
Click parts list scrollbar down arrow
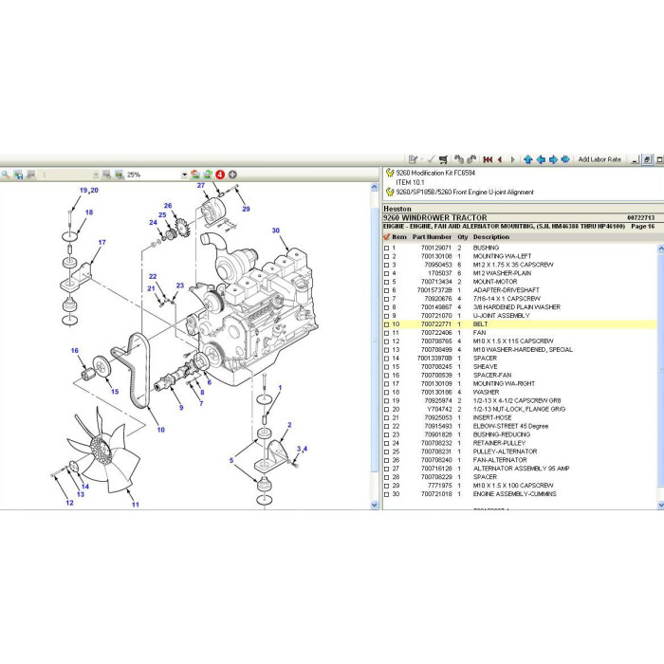tap(660, 505)
